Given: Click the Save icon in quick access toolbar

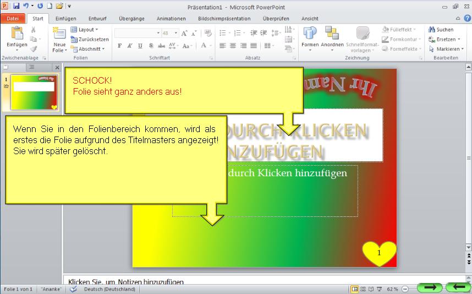Looking at the screenshot, I should click(x=16, y=6).
